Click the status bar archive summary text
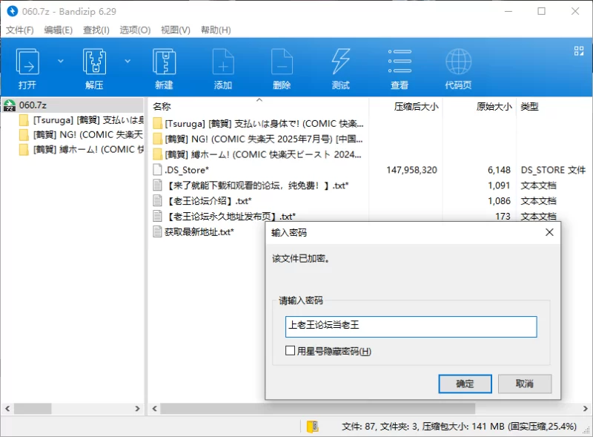Screen dimensions: 593x437 click(x=459, y=427)
